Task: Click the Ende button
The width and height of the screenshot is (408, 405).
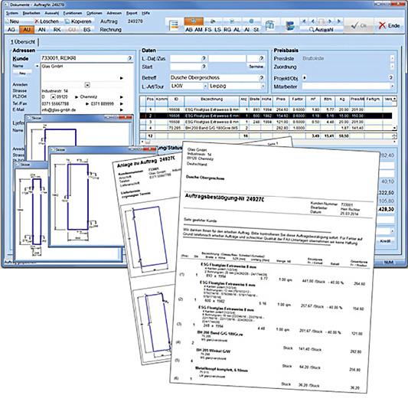Action: point(390,25)
